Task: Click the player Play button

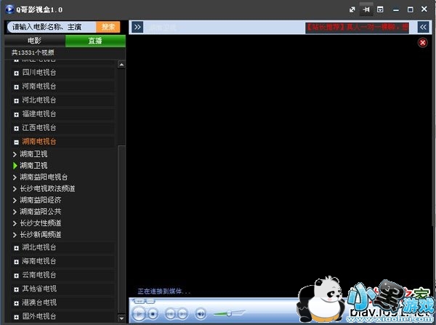Action: click(x=139, y=314)
